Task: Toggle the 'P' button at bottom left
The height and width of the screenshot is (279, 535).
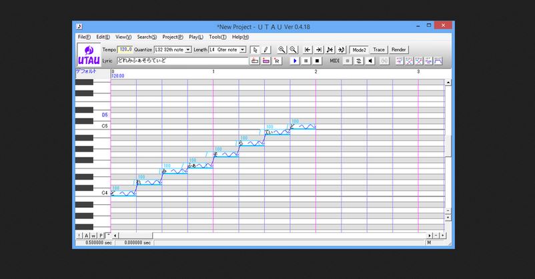Action: point(101,236)
